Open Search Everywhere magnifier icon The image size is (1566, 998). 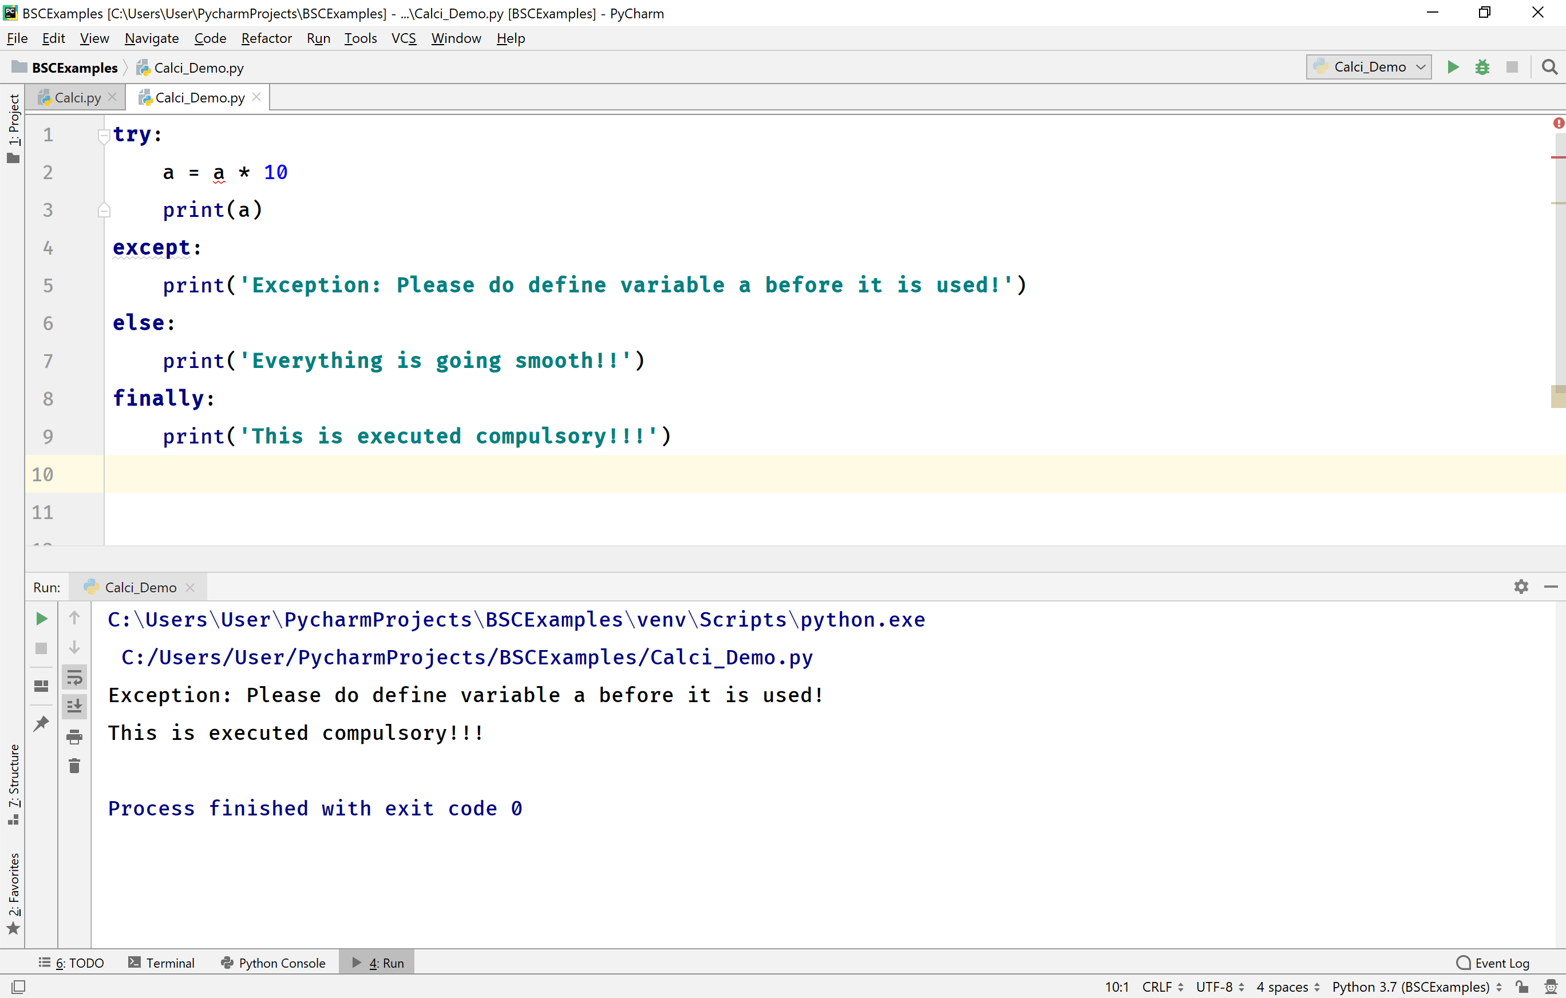pyautogui.click(x=1549, y=67)
